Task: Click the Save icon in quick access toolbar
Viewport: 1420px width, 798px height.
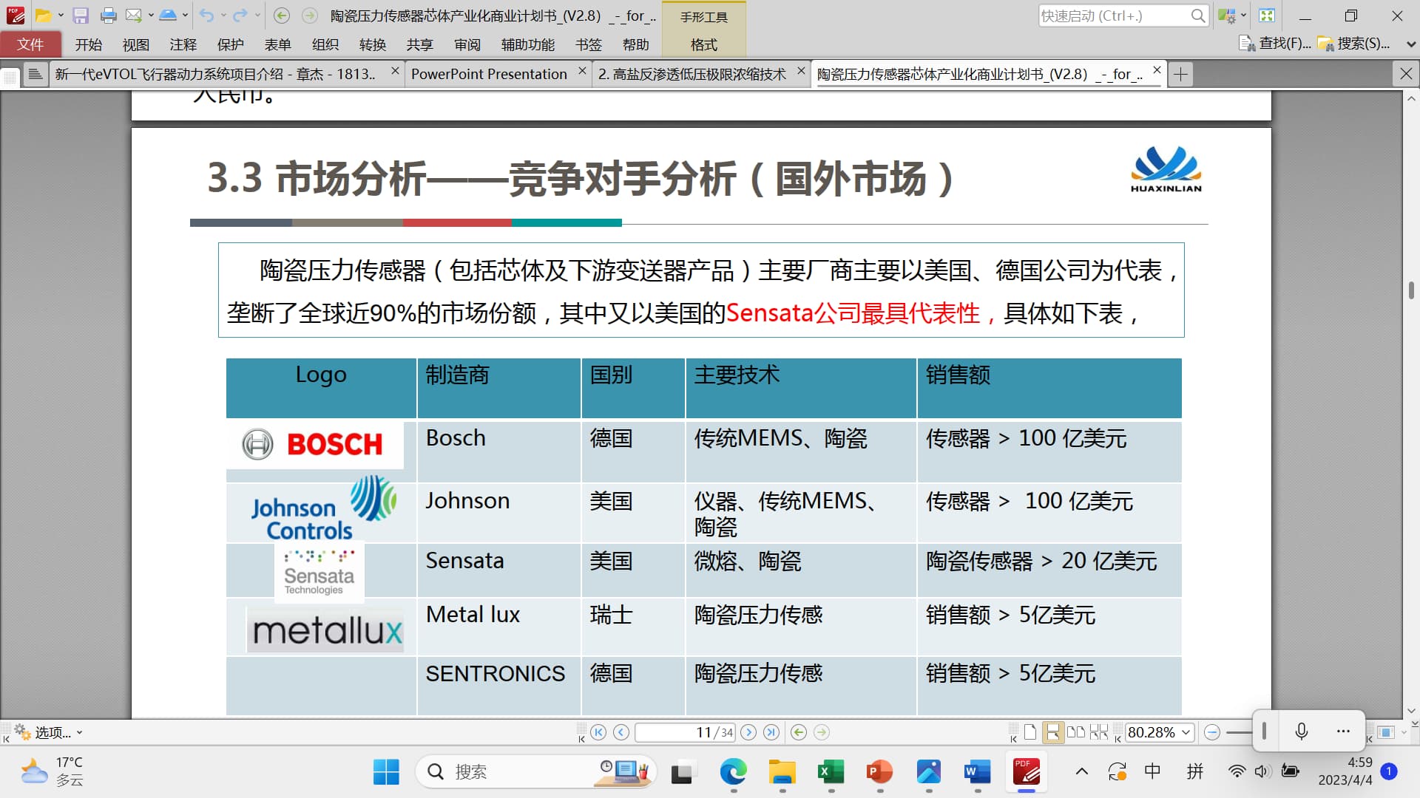Action: pos(81,16)
